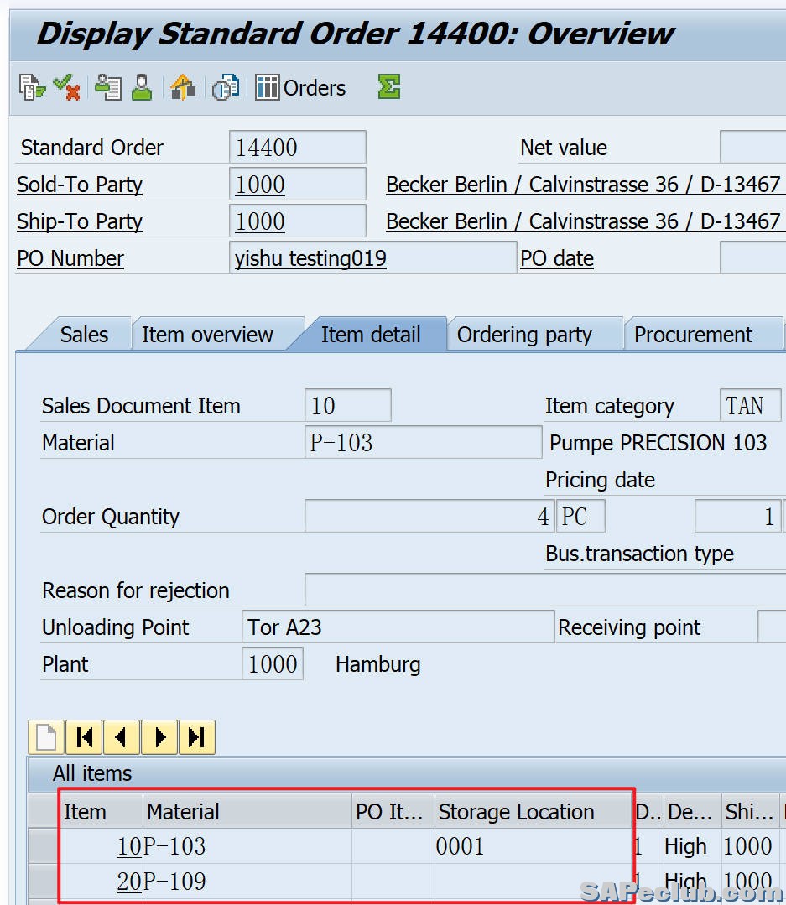The image size is (786, 905).
Task: Switch to the Sales tab
Action: tap(84, 335)
